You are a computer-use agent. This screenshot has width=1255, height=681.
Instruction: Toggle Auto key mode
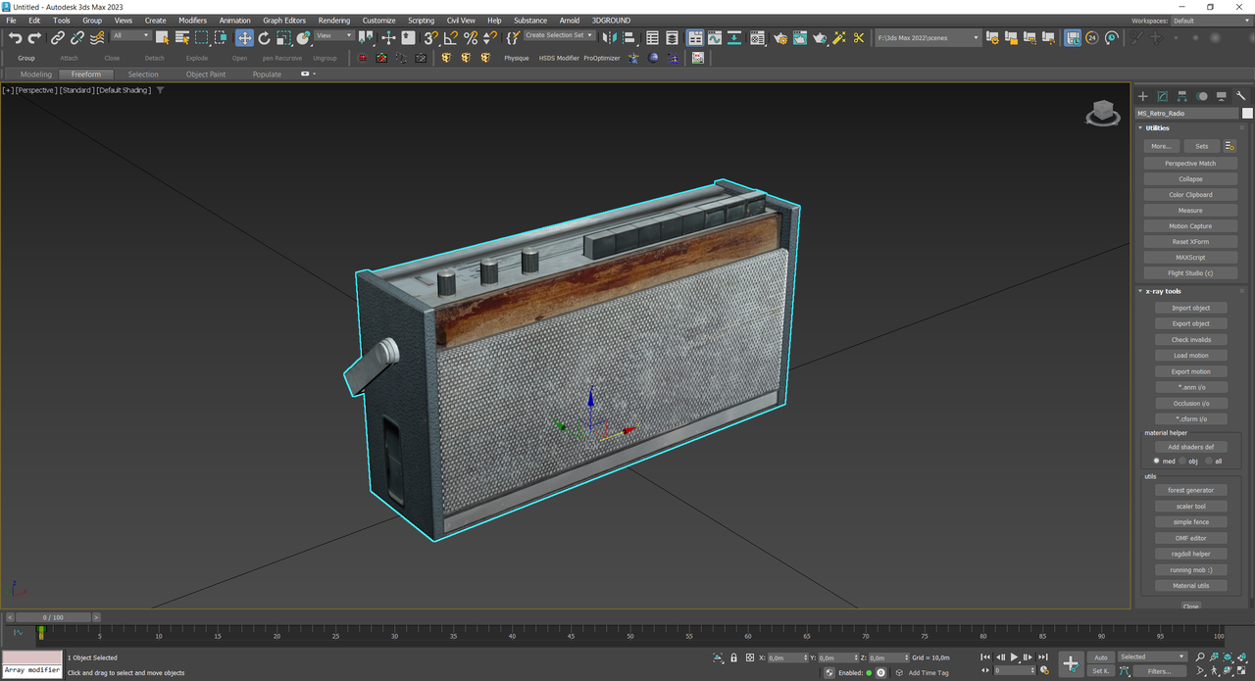tap(1100, 657)
